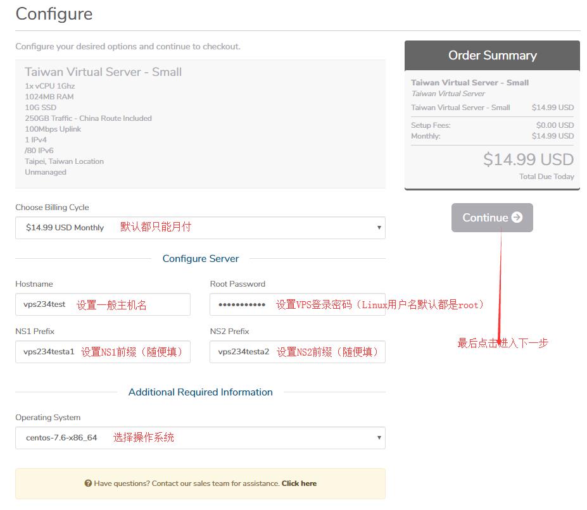Viewport: 587px width, 510px height.
Task: Focus the Hostname input field
Action: 103,304
